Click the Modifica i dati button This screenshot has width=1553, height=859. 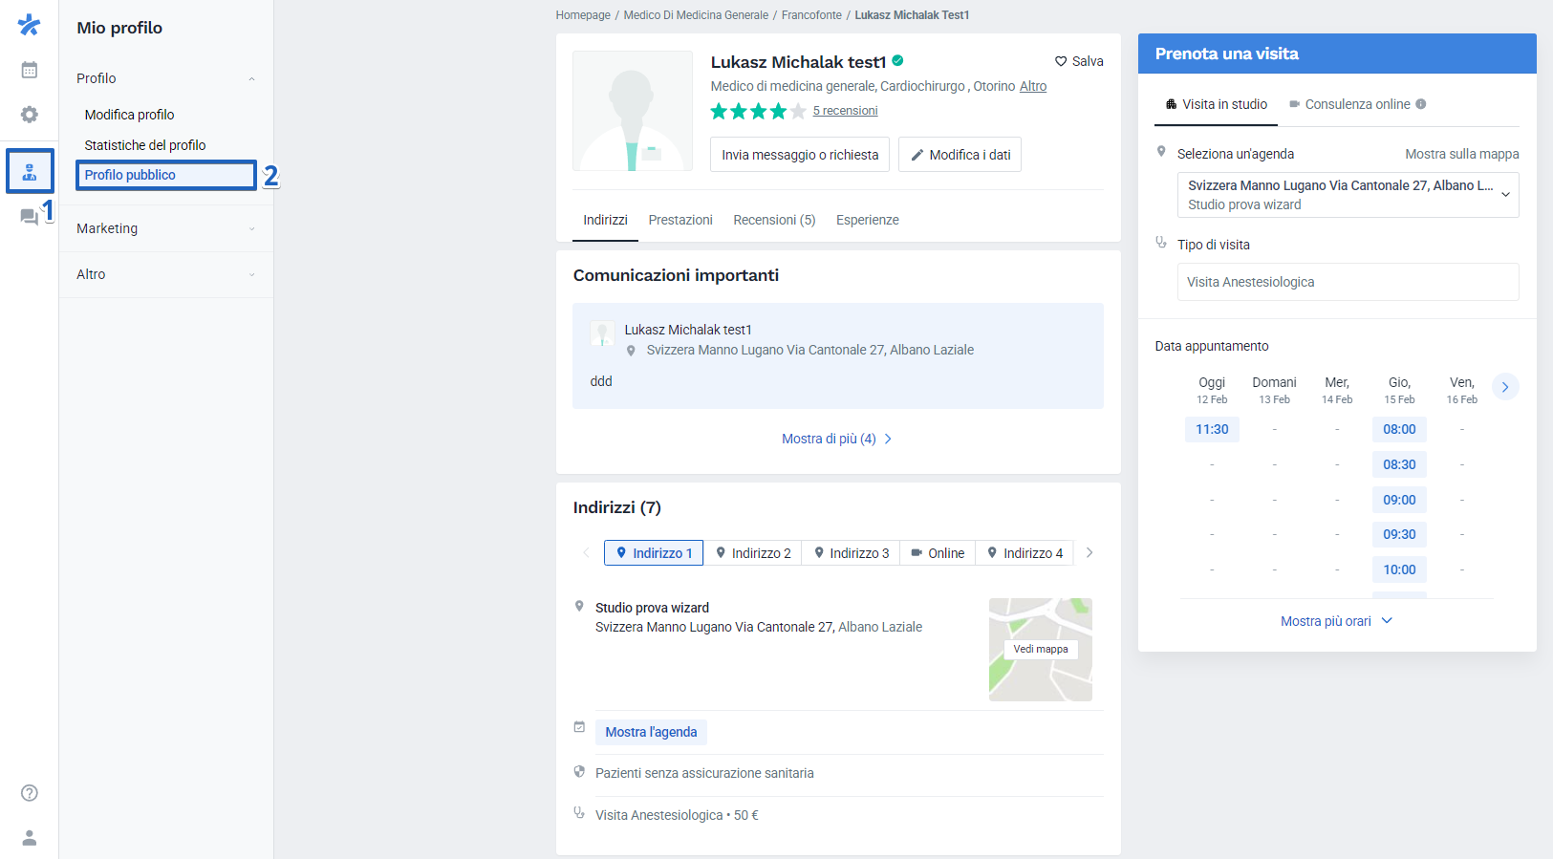960,155
